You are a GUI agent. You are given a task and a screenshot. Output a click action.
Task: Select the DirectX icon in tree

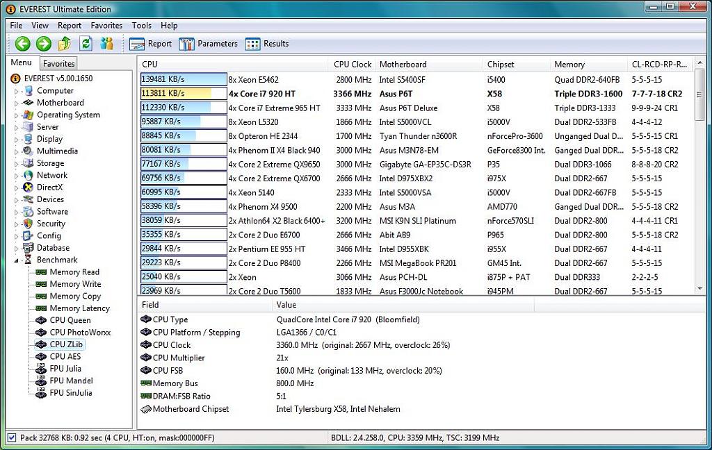point(28,187)
